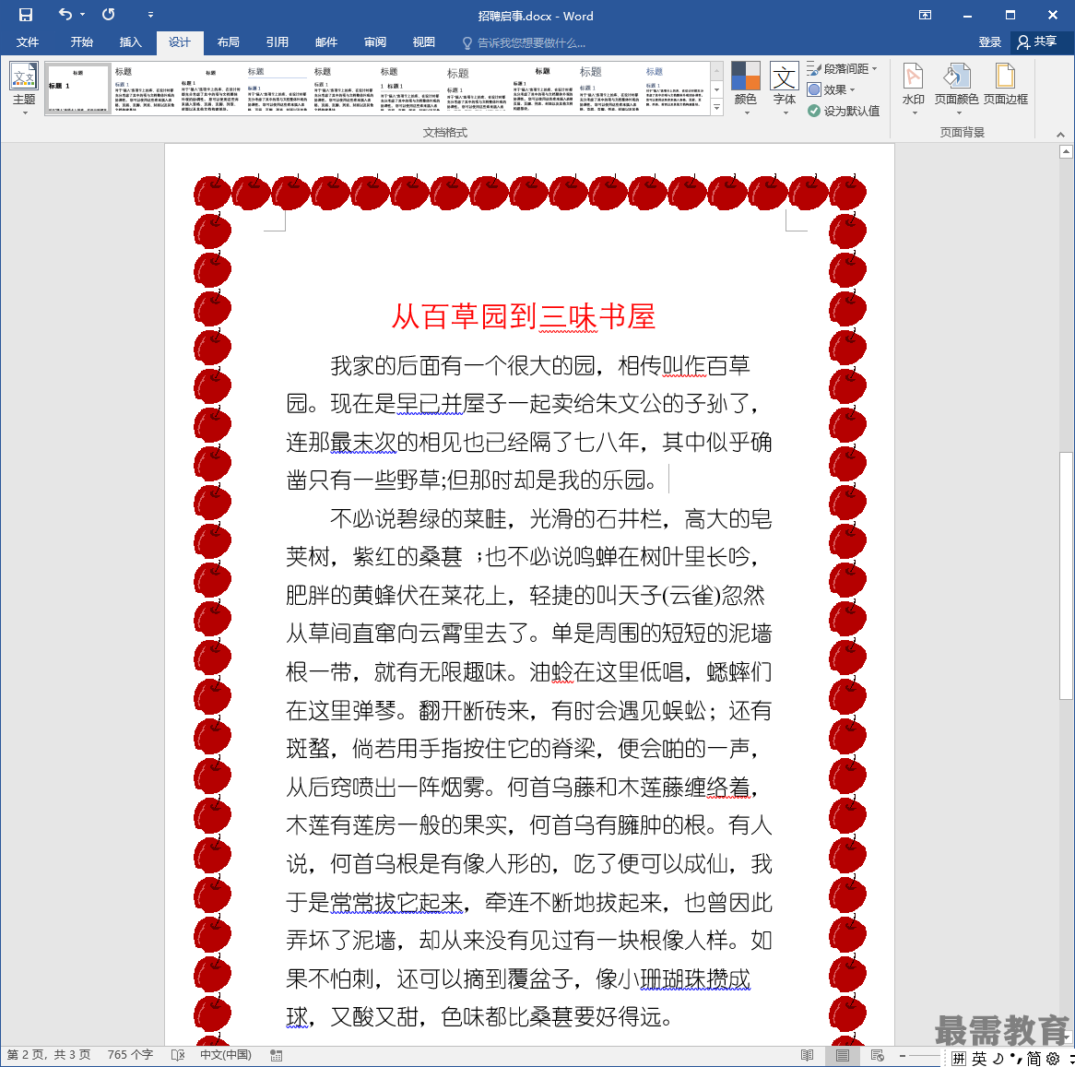Open the 字体 theme fonts dropdown
The image size is (1075, 1067).
click(785, 89)
